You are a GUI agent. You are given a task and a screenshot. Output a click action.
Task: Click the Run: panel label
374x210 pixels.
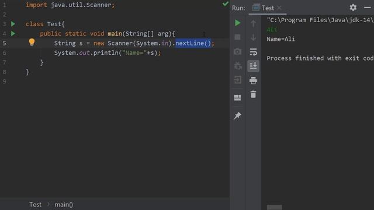238,8
